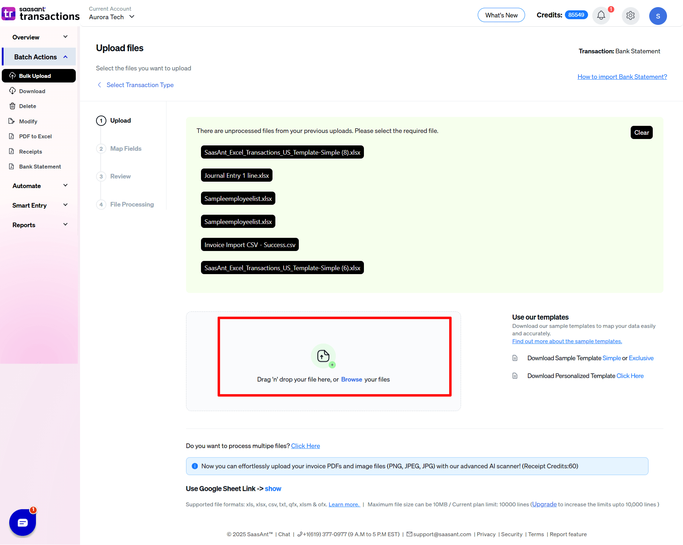Click the back chevron before Select Transaction Type
The height and width of the screenshot is (545, 683).
(x=99, y=85)
